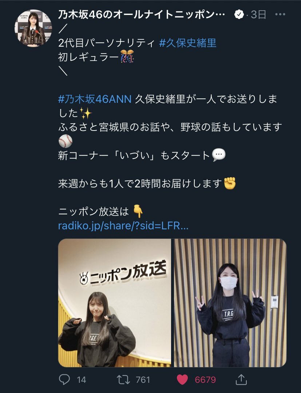
Task: Click the baseball emoji in tweet
Action: pos(65,141)
